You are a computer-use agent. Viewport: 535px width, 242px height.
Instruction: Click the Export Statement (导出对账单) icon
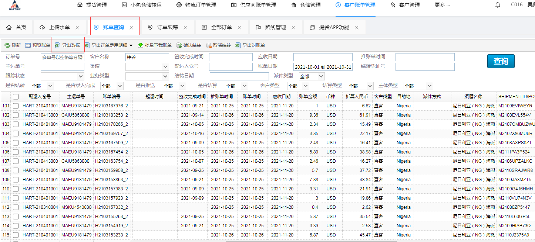pos(238,45)
